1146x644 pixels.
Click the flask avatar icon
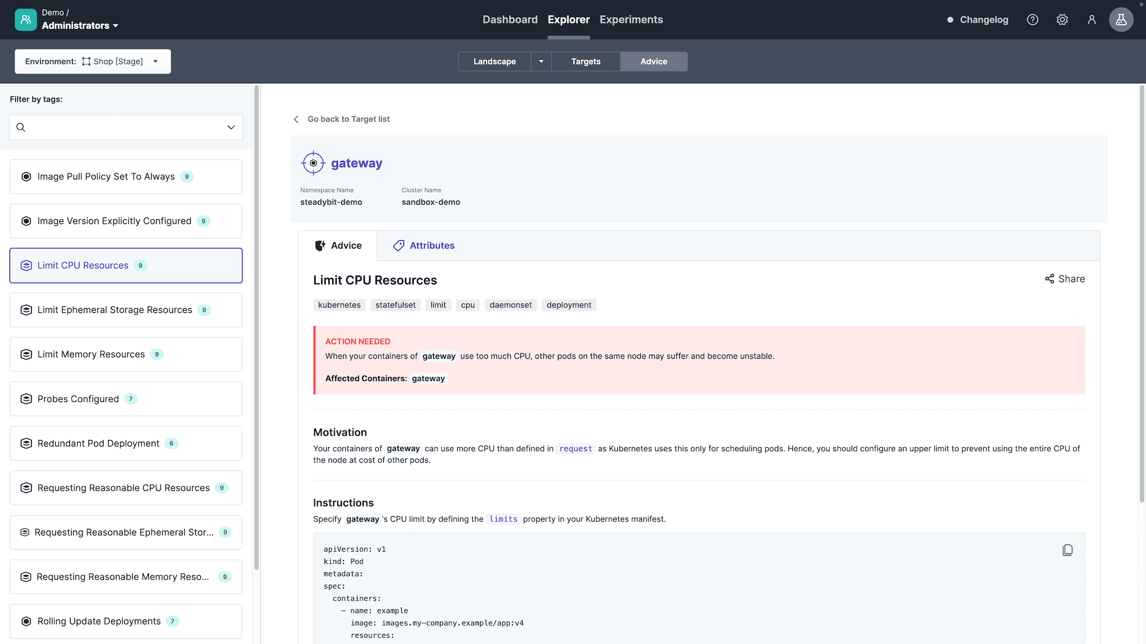pos(1121,20)
